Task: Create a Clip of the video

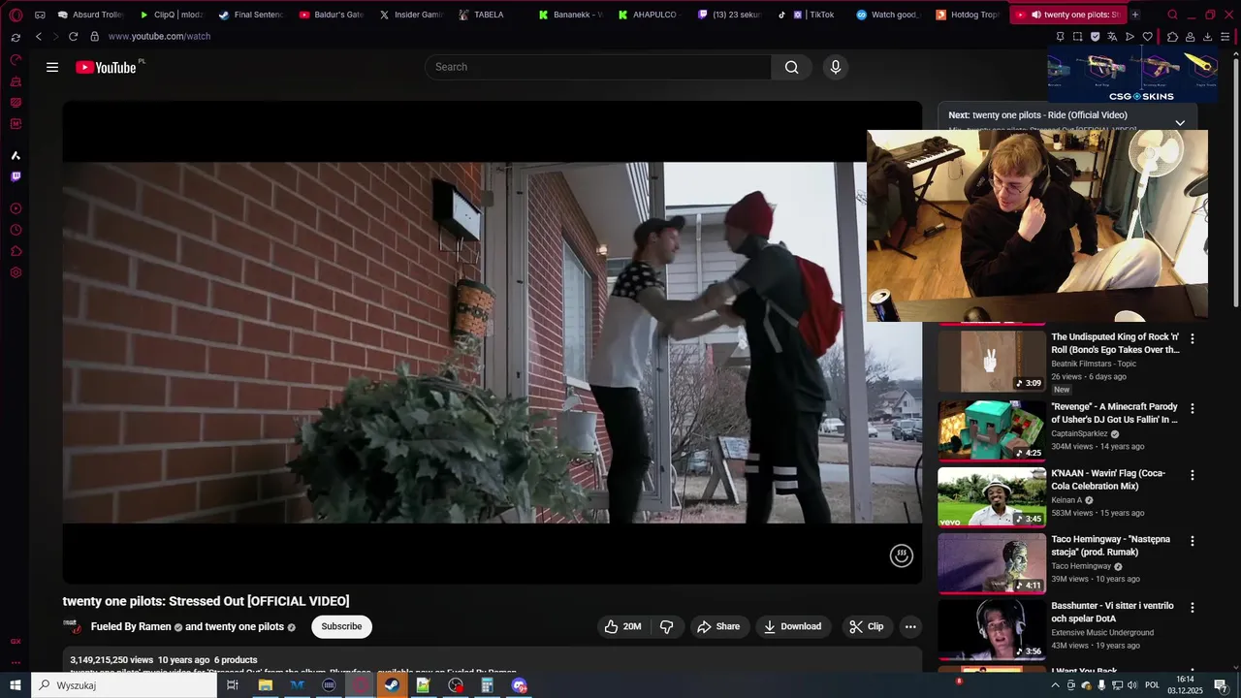Action: coord(866,626)
